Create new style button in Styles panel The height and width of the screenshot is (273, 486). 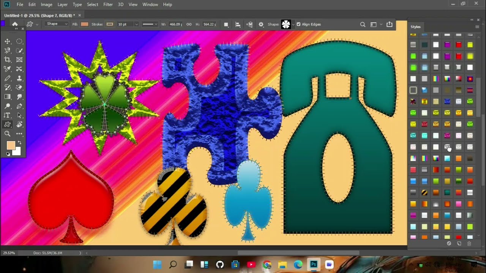click(459, 243)
